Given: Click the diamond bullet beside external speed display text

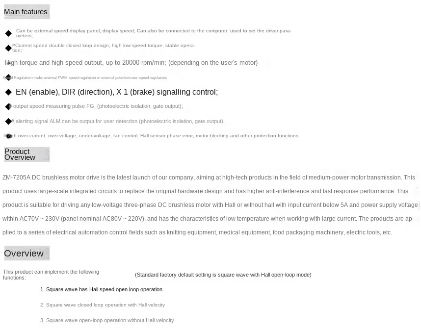Looking at the screenshot, I should pyautogui.click(x=9, y=33).
